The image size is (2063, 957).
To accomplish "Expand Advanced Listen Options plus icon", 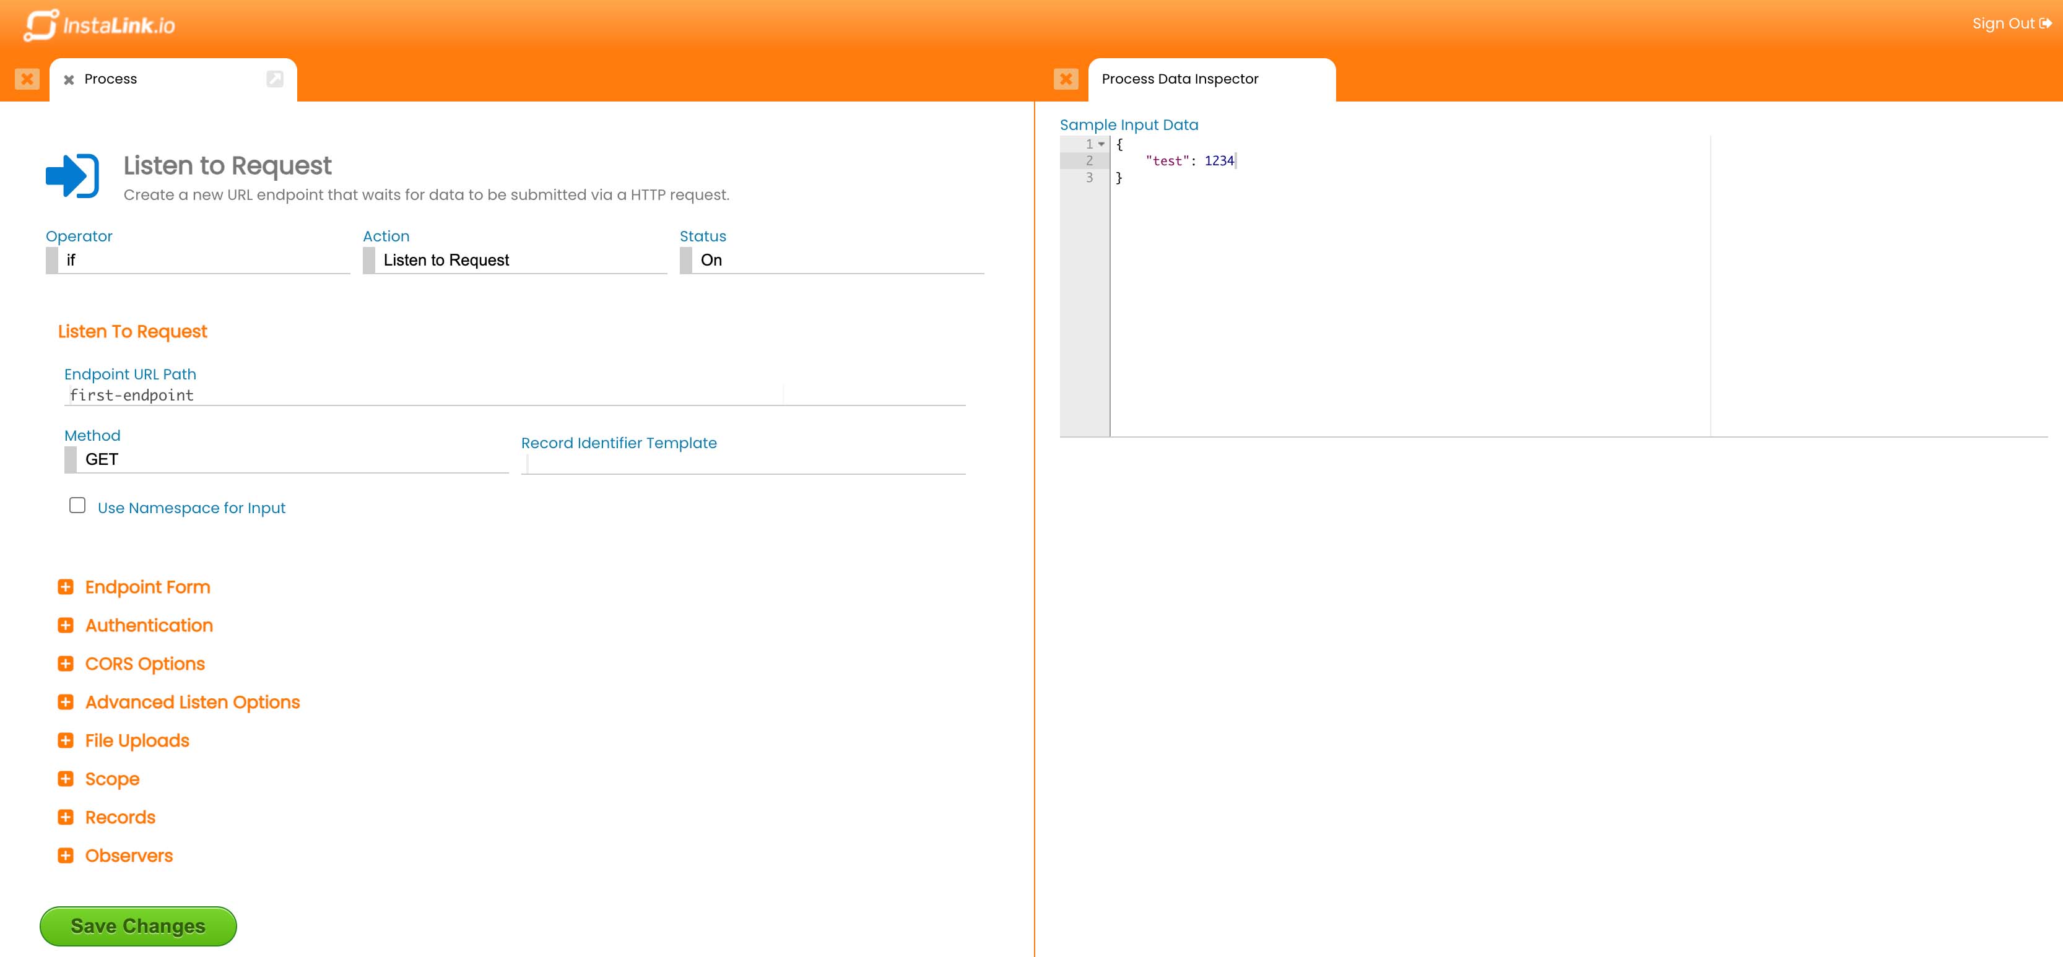I will click(66, 703).
